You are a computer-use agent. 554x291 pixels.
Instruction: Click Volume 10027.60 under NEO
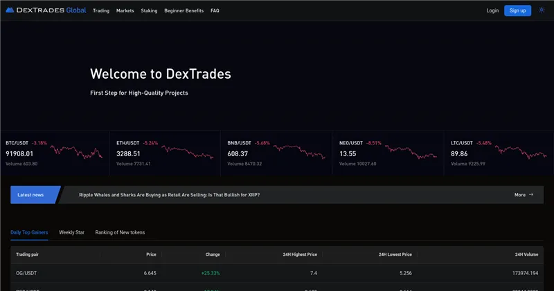357,164
